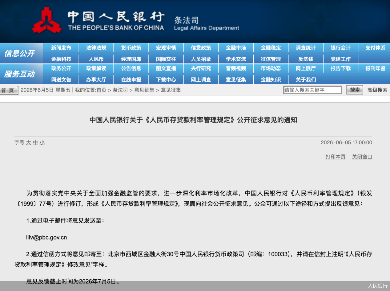
Task: Click the 搜索 search button
Action: pos(355,90)
